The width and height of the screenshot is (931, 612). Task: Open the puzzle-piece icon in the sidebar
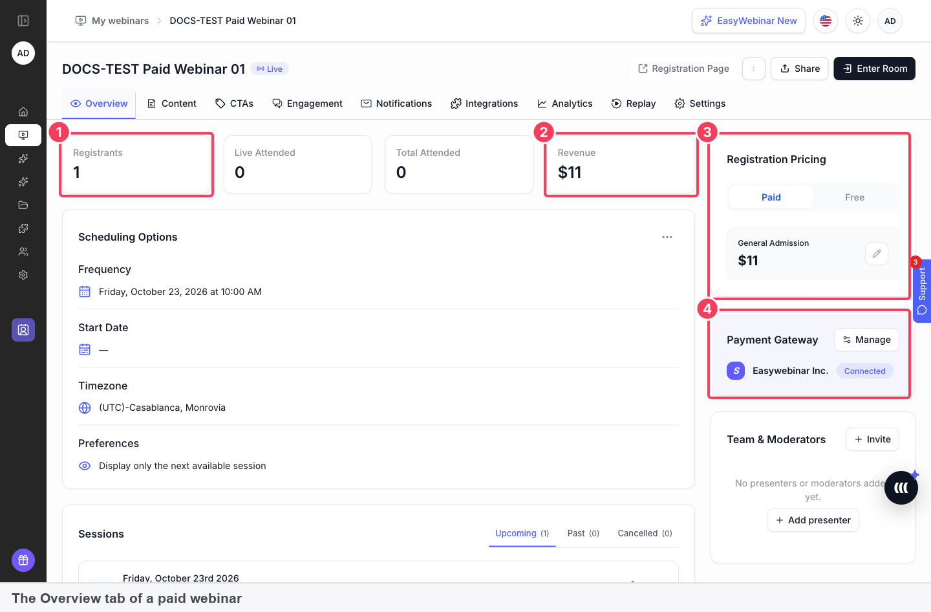tap(23, 228)
